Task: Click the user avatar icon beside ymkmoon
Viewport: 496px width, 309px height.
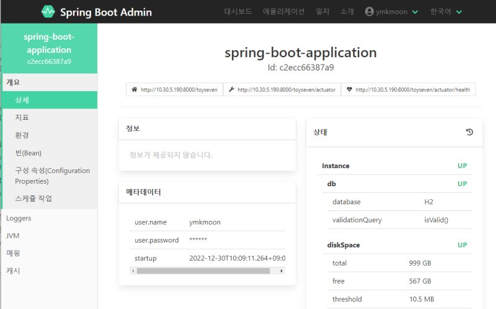Action: (369, 12)
